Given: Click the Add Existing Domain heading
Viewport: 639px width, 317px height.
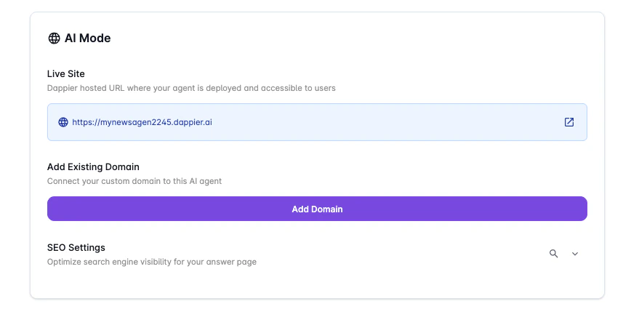Looking at the screenshot, I should tap(93, 166).
